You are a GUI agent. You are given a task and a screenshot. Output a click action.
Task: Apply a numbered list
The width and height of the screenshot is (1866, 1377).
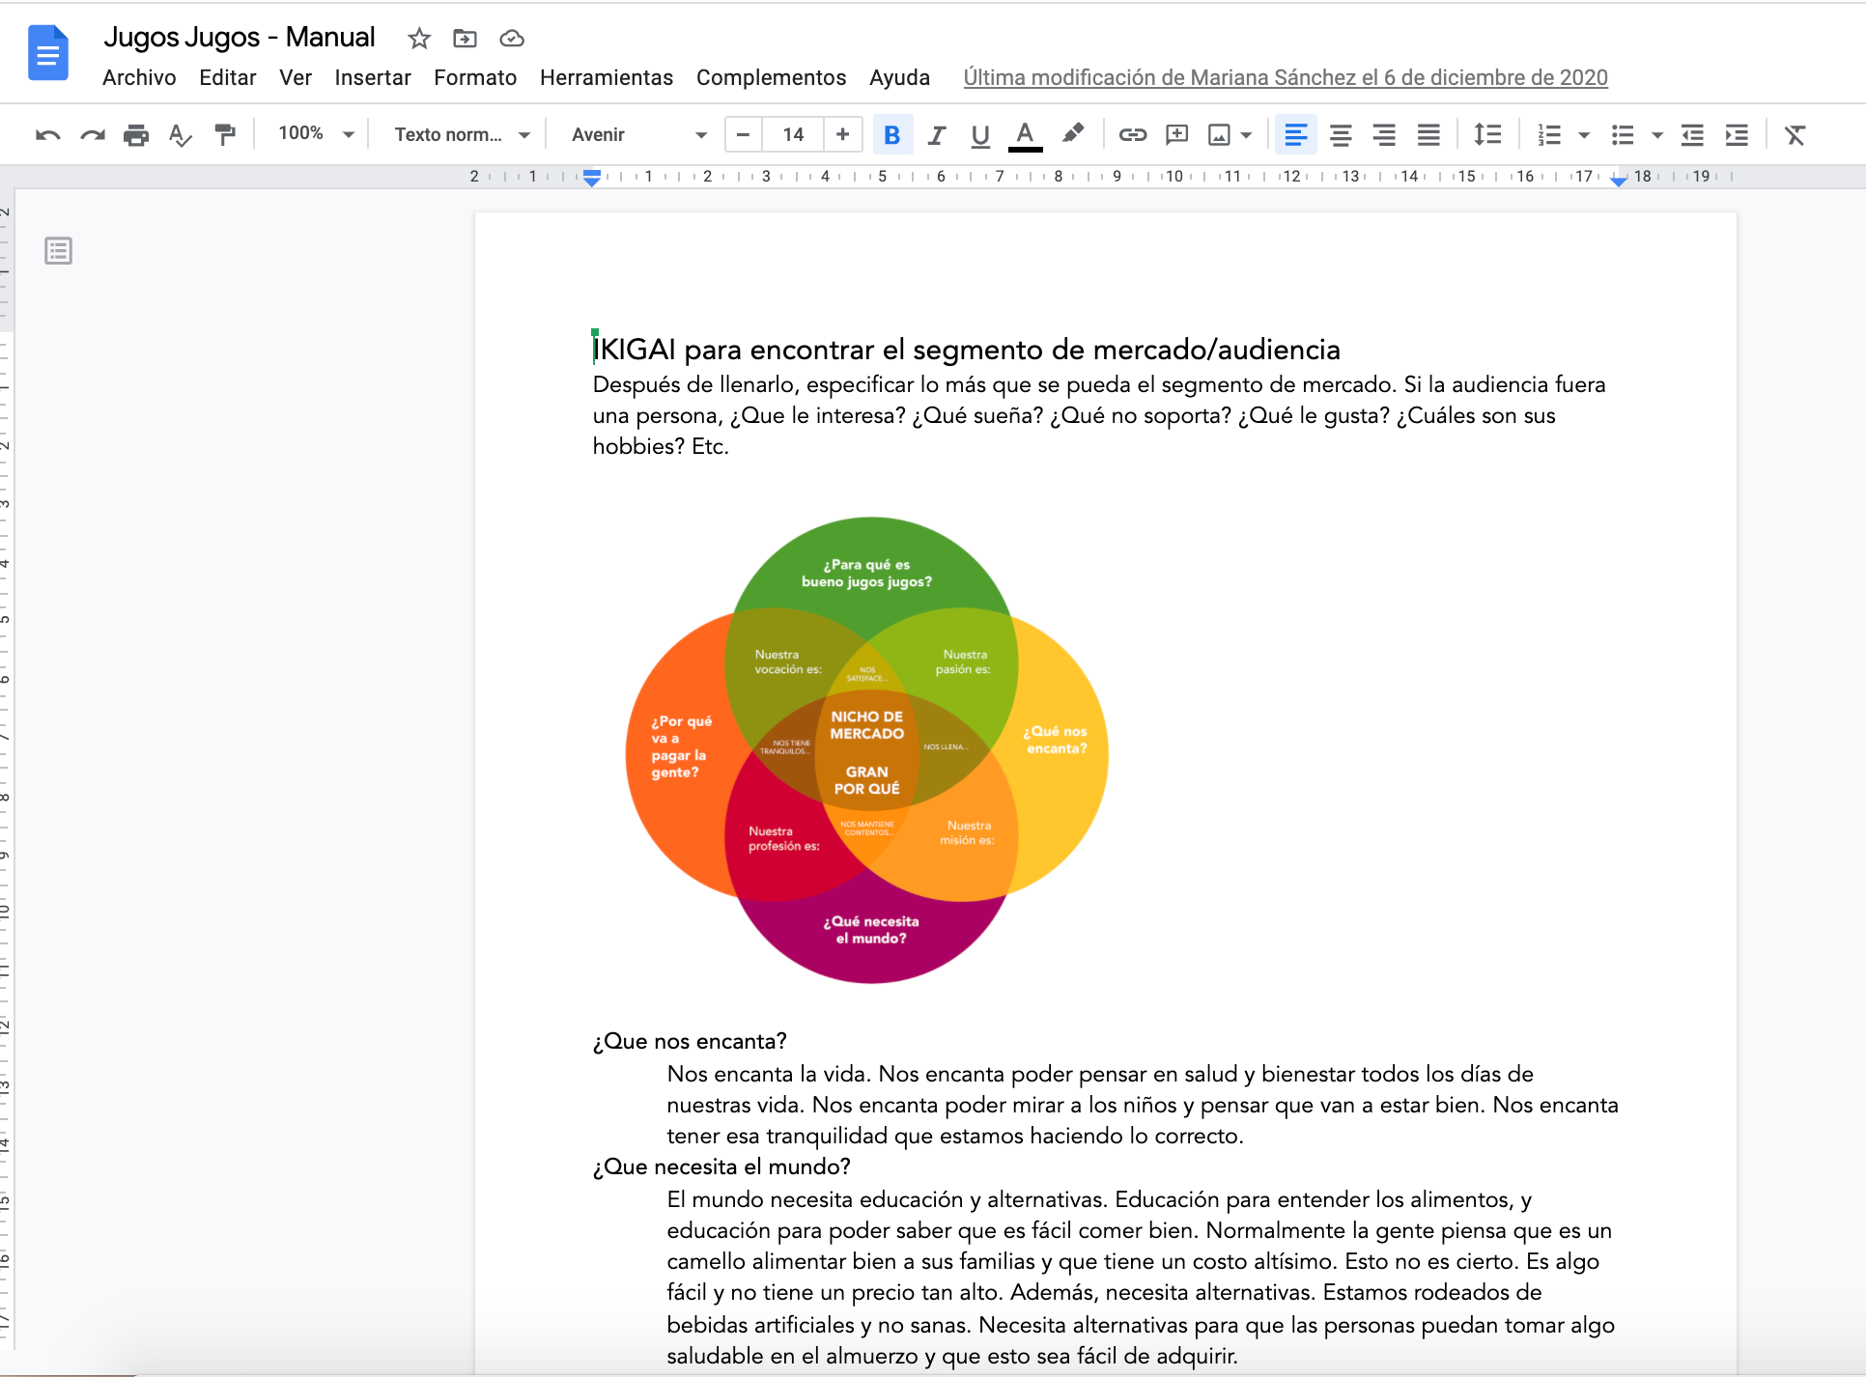tap(1549, 135)
